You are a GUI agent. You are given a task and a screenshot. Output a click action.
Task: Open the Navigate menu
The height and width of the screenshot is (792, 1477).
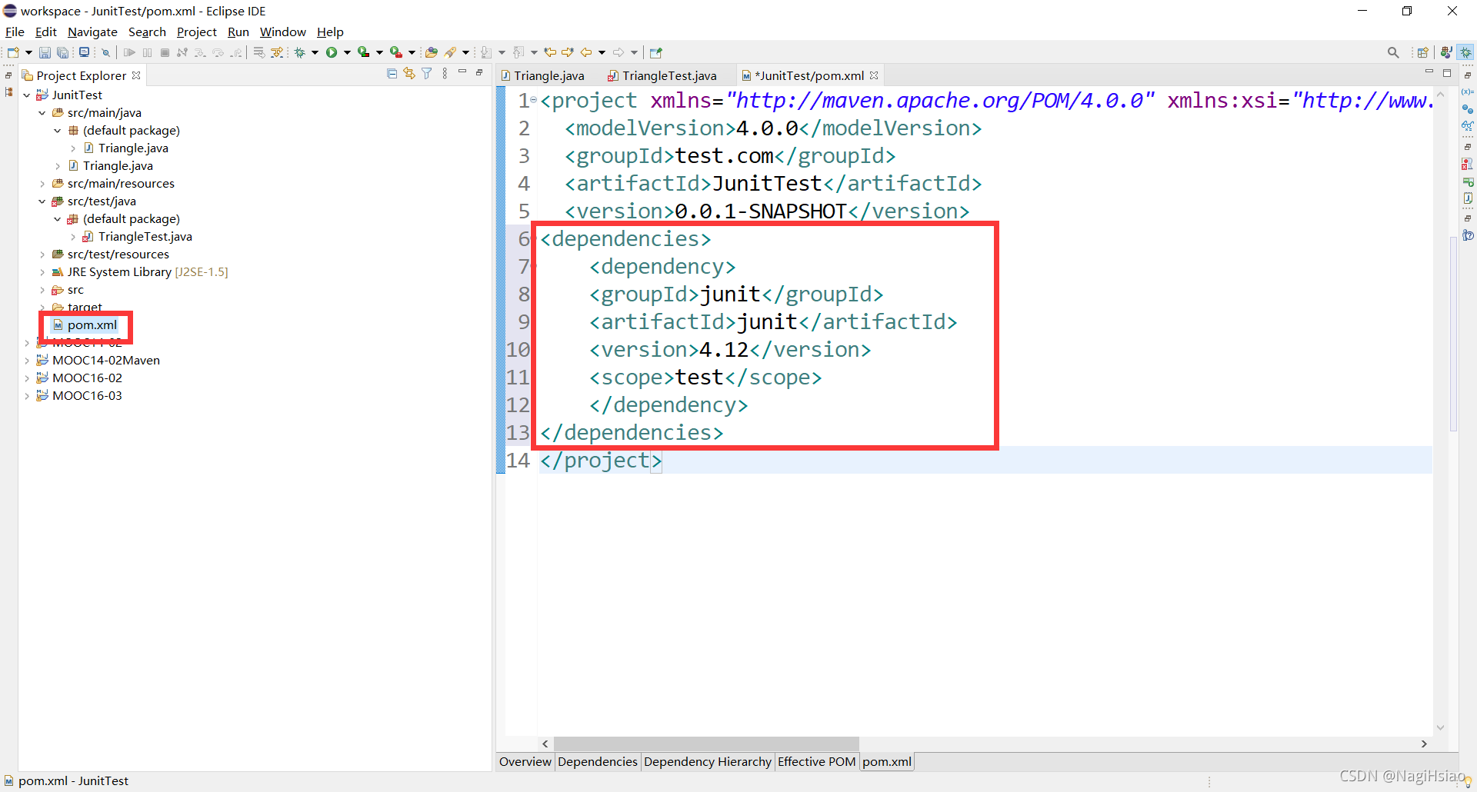click(92, 32)
